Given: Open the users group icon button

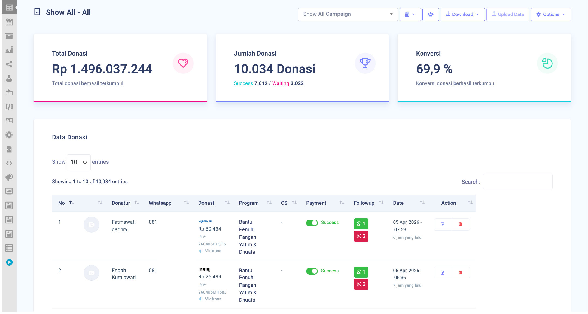Looking at the screenshot, I should (x=430, y=14).
